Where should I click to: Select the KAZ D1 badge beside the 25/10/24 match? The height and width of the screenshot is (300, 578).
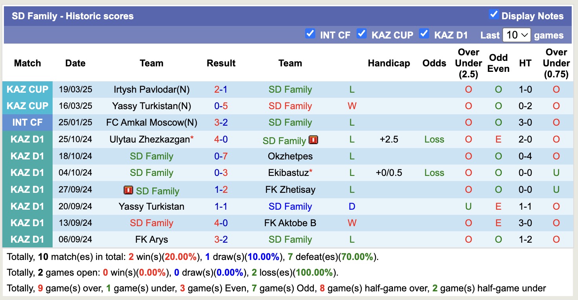click(x=27, y=139)
